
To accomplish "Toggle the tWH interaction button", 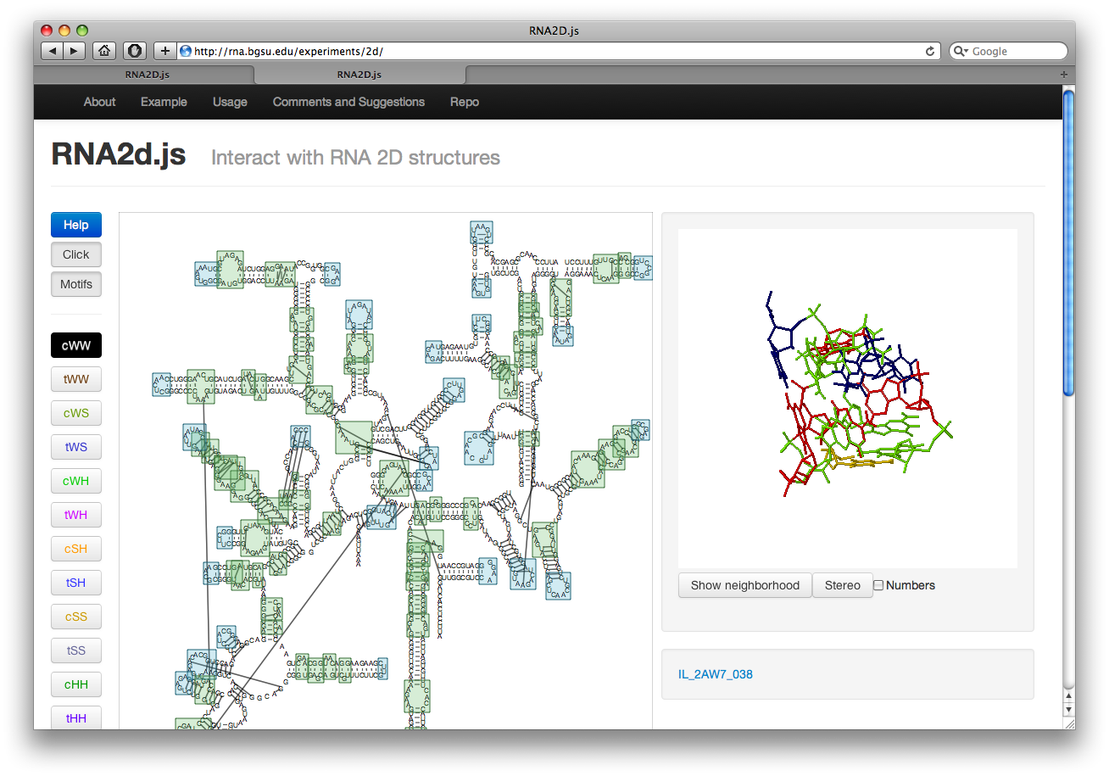I will point(76,515).
